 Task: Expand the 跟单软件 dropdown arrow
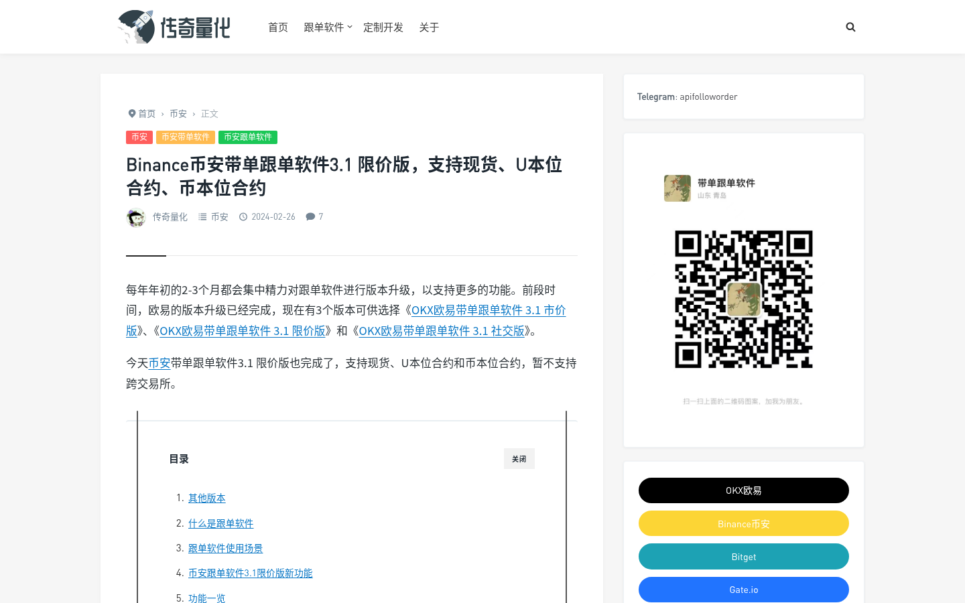point(350,27)
